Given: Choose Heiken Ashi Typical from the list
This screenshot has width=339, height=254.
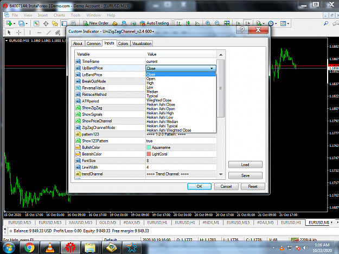Looking at the screenshot, I should 181,126.
